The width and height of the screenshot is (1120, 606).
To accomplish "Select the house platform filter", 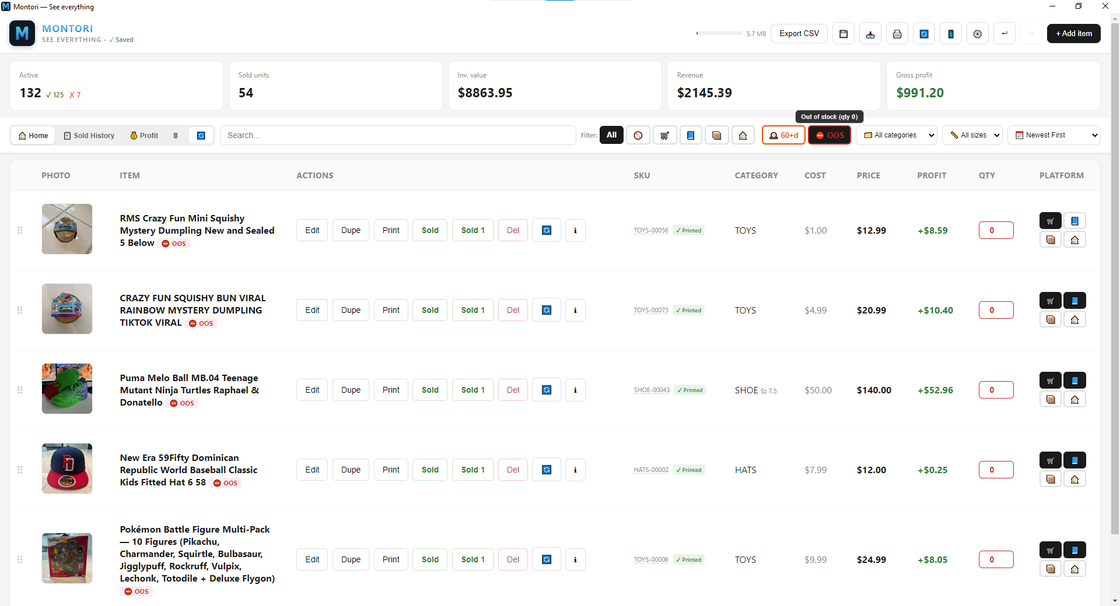I will coord(743,135).
